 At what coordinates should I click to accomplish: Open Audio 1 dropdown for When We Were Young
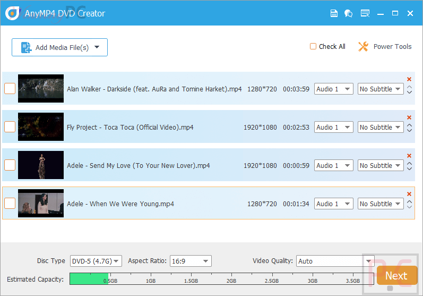[333, 204]
